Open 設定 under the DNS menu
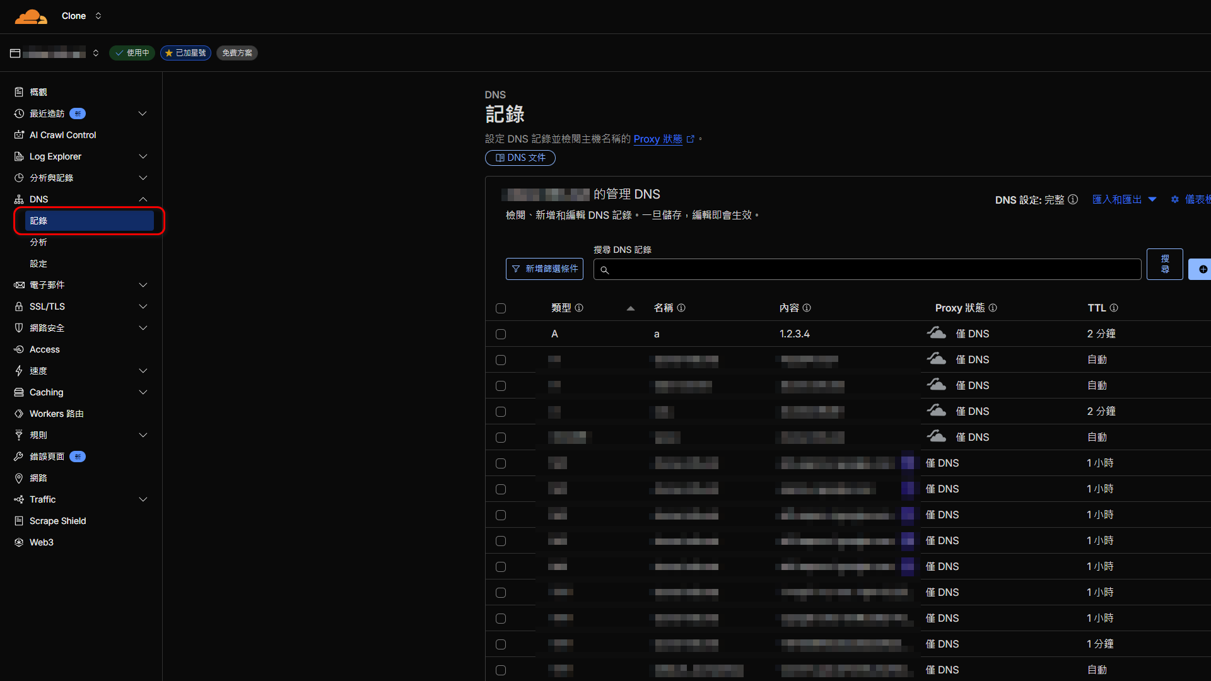The height and width of the screenshot is (681, 1211). (38, 264)
